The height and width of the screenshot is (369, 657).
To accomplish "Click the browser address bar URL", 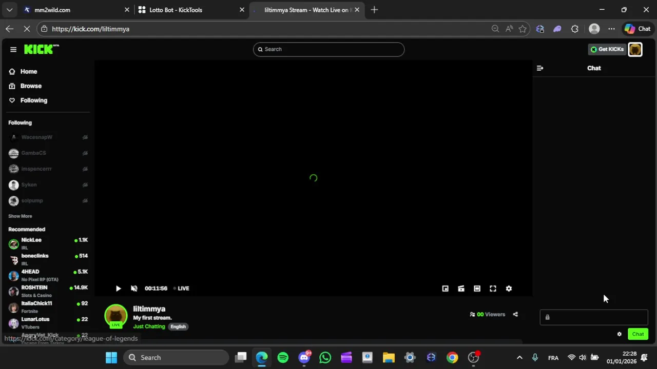I will click(x=90, y=29).
